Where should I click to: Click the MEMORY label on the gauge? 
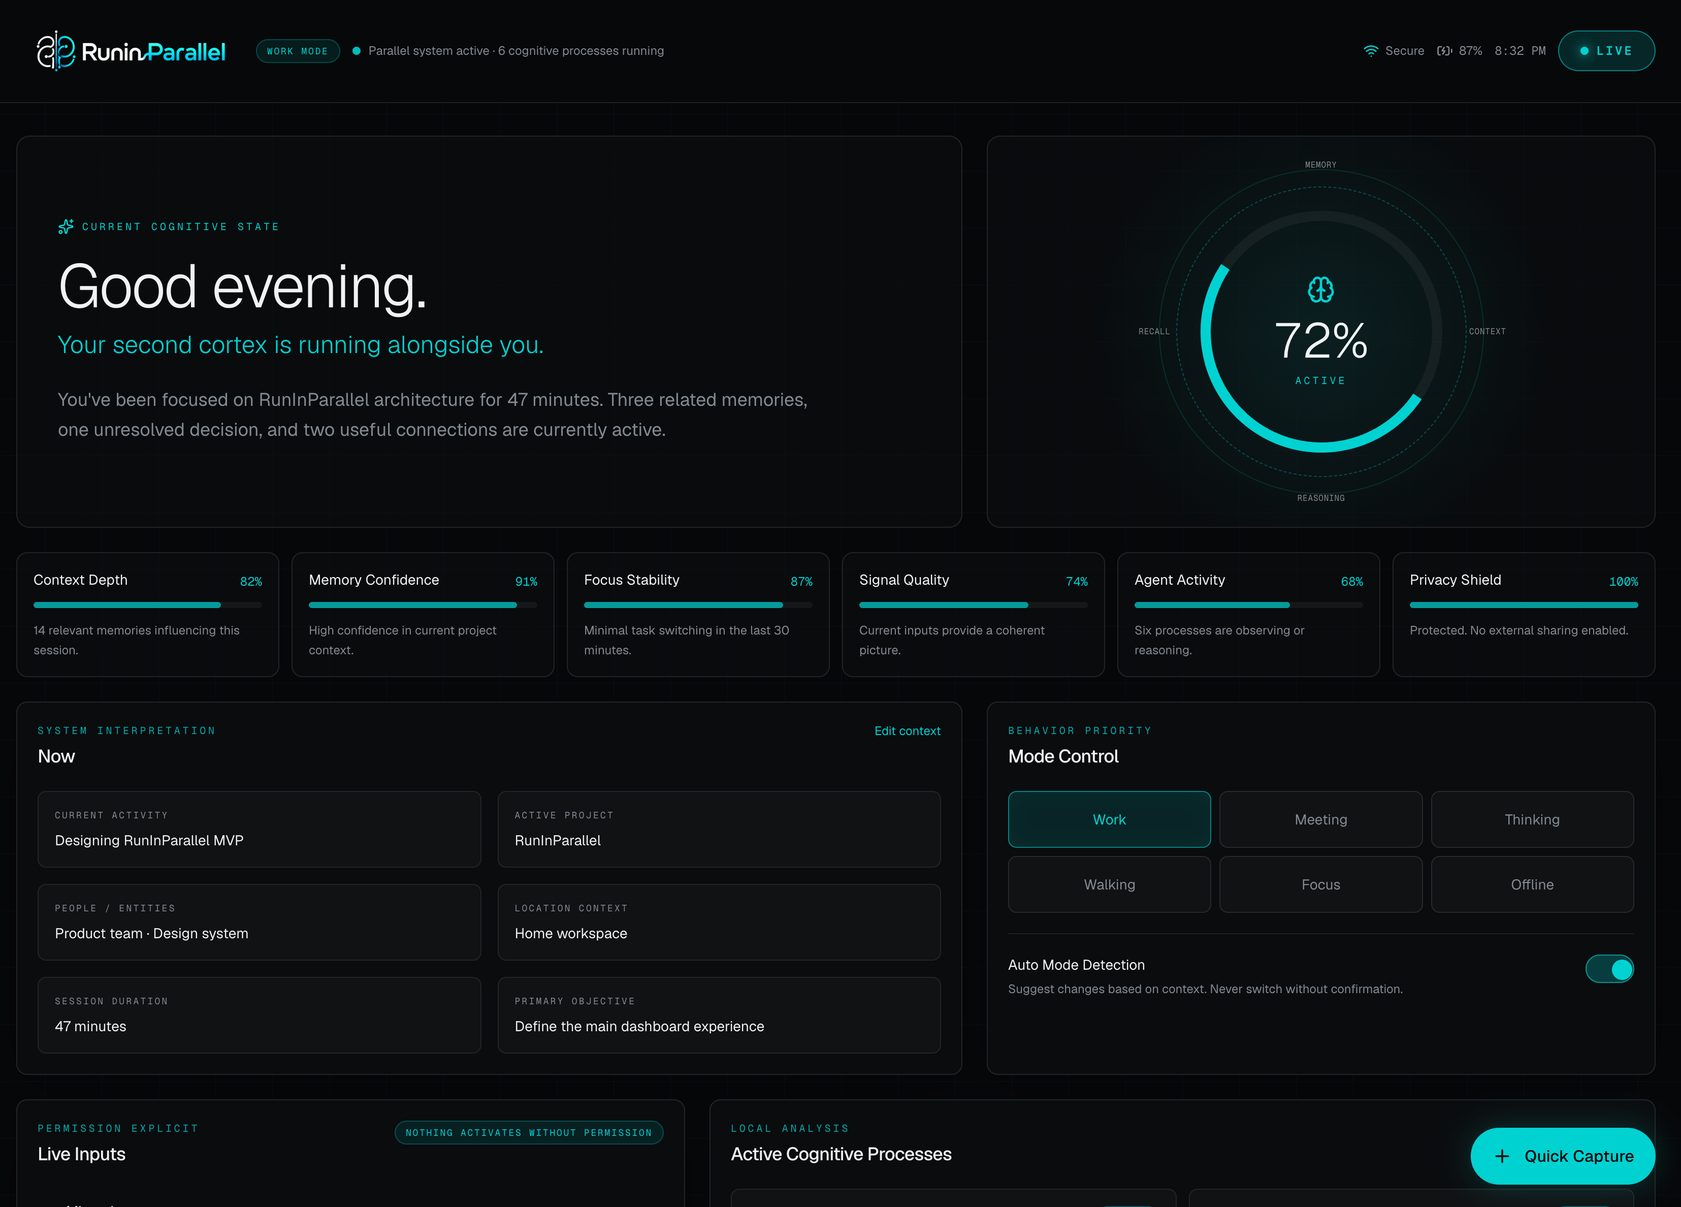coord(1320,165)
